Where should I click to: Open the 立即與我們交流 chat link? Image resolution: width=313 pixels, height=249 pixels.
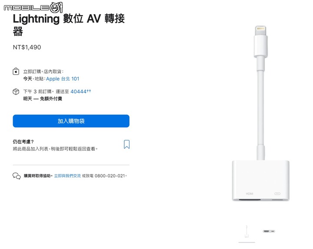pos(67,176)
